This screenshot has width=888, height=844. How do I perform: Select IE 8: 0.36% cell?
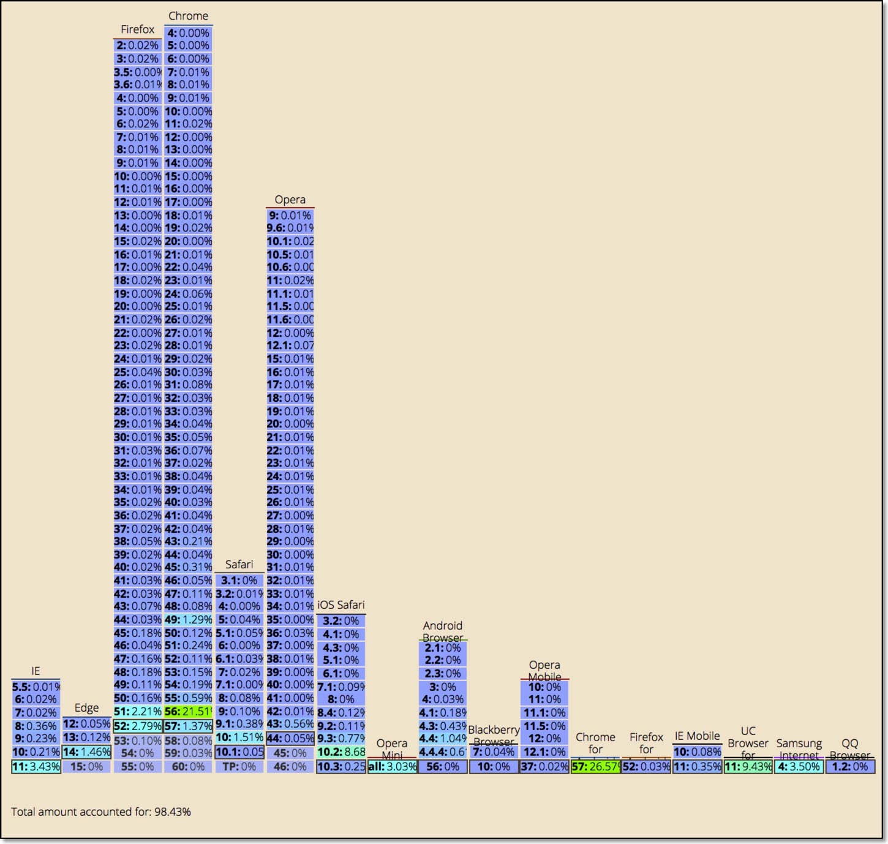click(x=36, y=726)
